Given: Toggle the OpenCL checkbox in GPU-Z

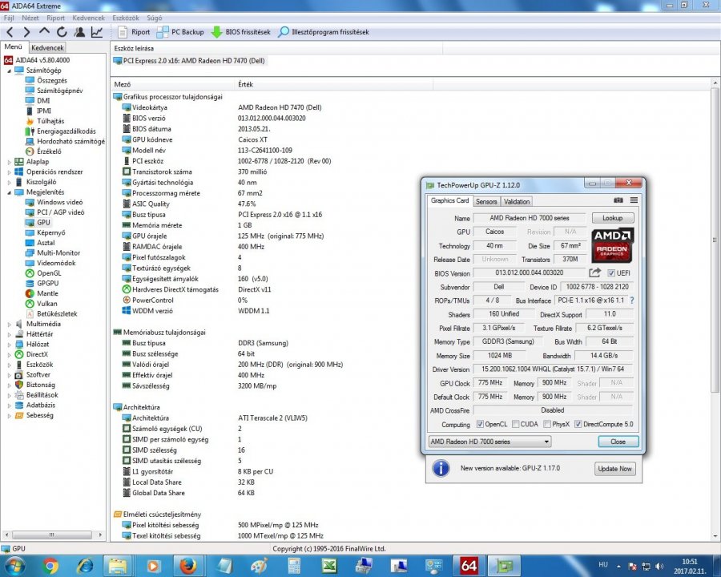Looking at the screenshot, I should point(480,424).
